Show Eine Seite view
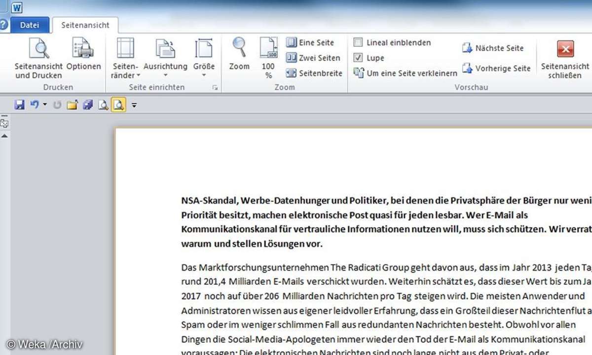Image resolution: width=592 pixels, height=355 pixels. pyautogui.click(x=310, y=42)
